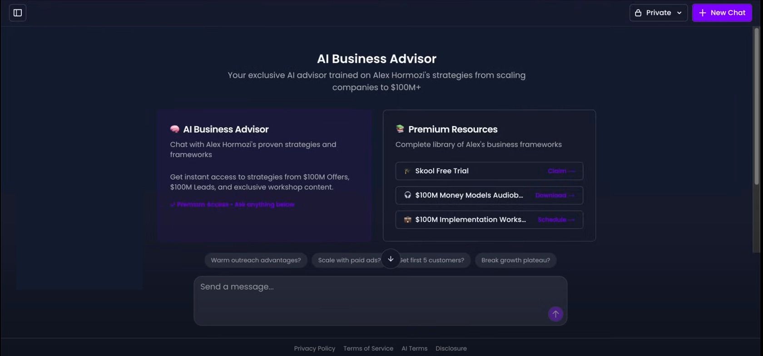Choose the 'Break growth plateau?' suggestion chip

click(x=515, y=260)
